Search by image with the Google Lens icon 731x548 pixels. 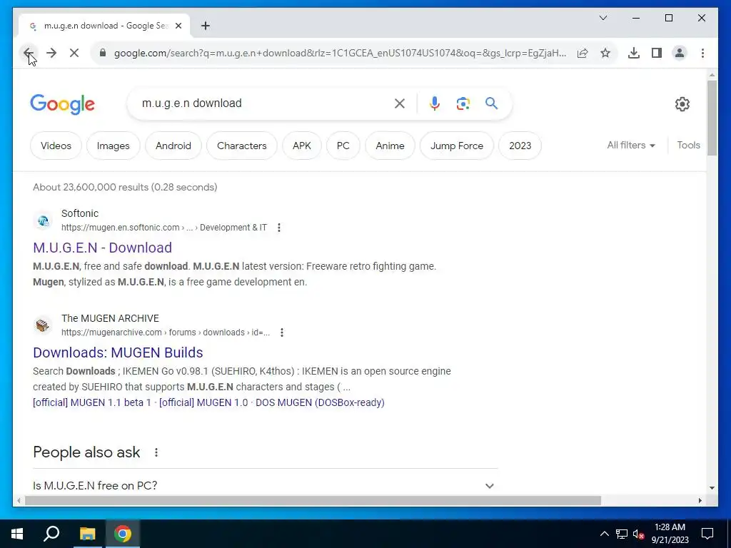point(463,103)
